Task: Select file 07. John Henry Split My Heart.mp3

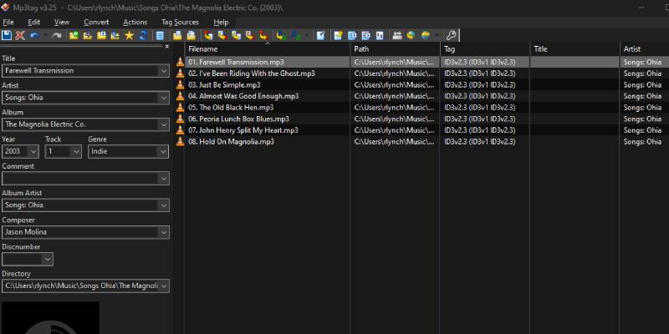Action: point(243,130)
